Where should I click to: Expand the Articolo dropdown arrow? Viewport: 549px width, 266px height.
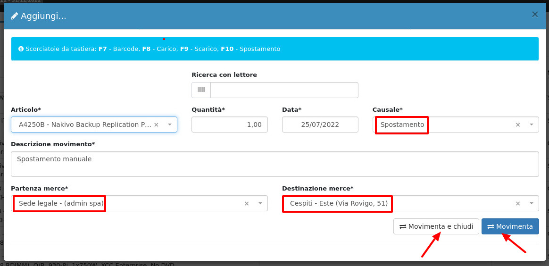point(170,125)
